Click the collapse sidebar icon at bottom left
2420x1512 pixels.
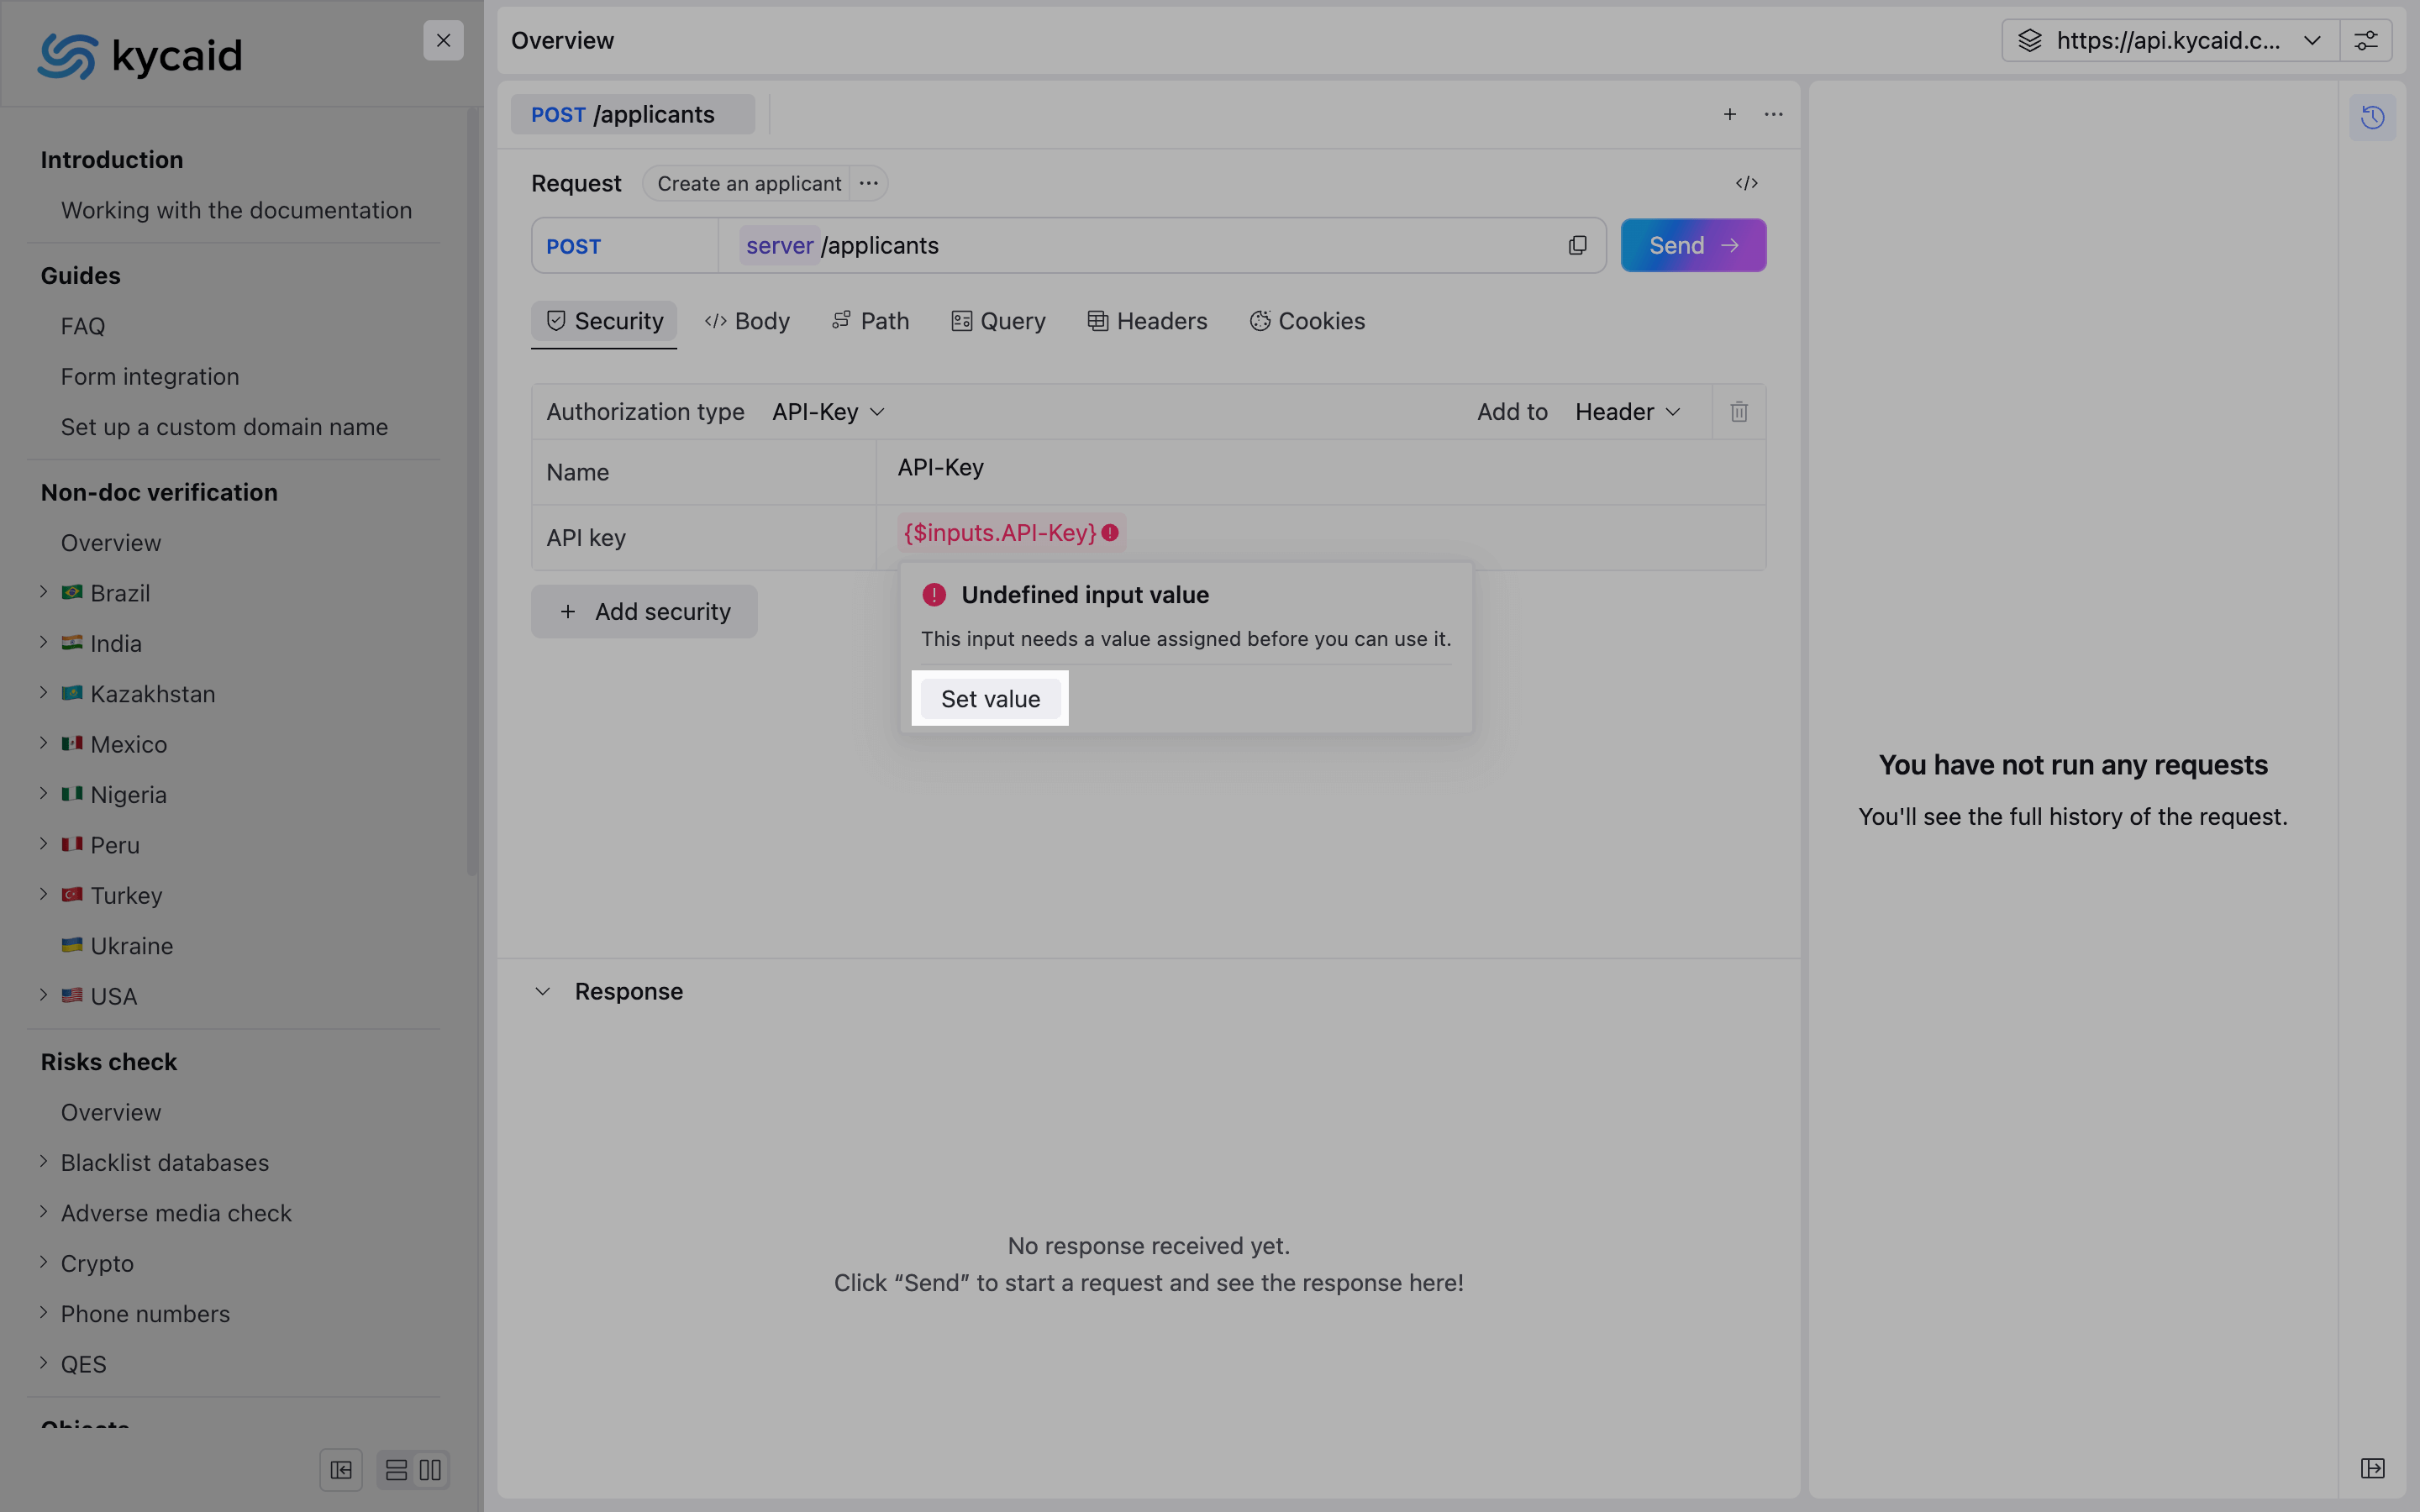point(341,1470)
